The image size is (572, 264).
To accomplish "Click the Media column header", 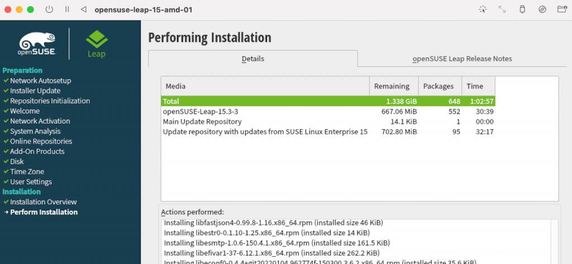I will [x=265, y=86].
